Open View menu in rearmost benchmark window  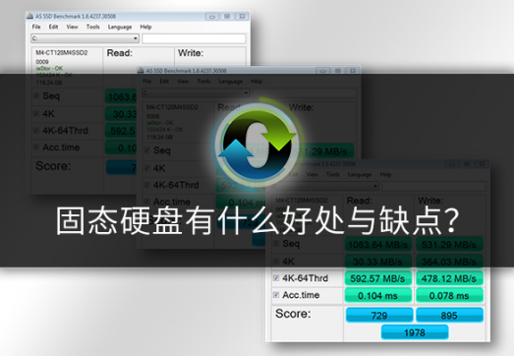point(72,27)
